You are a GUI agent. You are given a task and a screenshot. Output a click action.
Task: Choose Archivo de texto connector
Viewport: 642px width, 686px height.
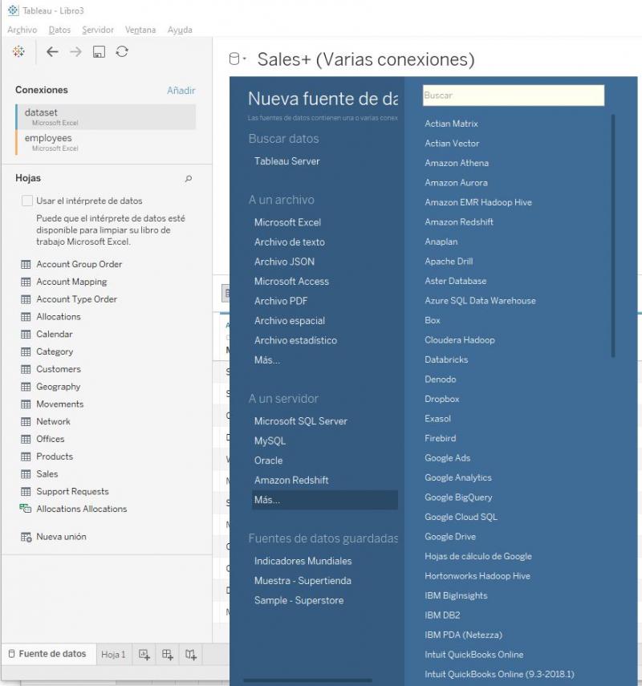coord(289,242)
